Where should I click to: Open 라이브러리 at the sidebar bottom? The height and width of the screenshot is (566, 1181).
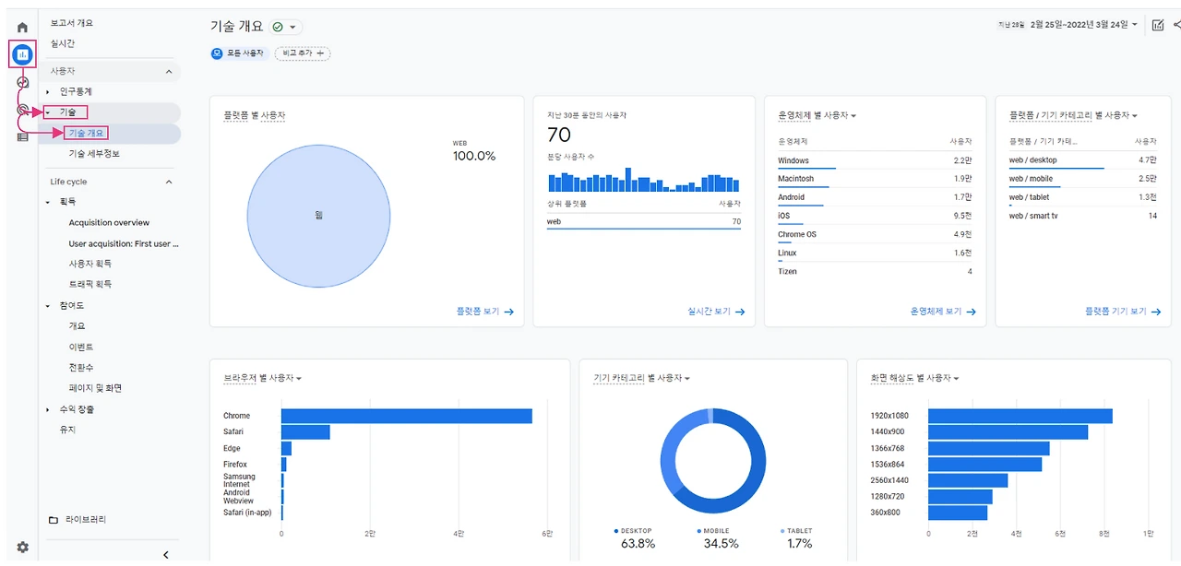click(86, 520)
